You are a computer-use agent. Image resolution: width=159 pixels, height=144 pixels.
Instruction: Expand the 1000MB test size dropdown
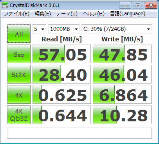click(64, 29)
